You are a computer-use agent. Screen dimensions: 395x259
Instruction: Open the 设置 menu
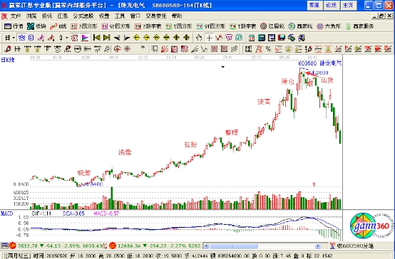pyautogui.click(x=104, y=16)
